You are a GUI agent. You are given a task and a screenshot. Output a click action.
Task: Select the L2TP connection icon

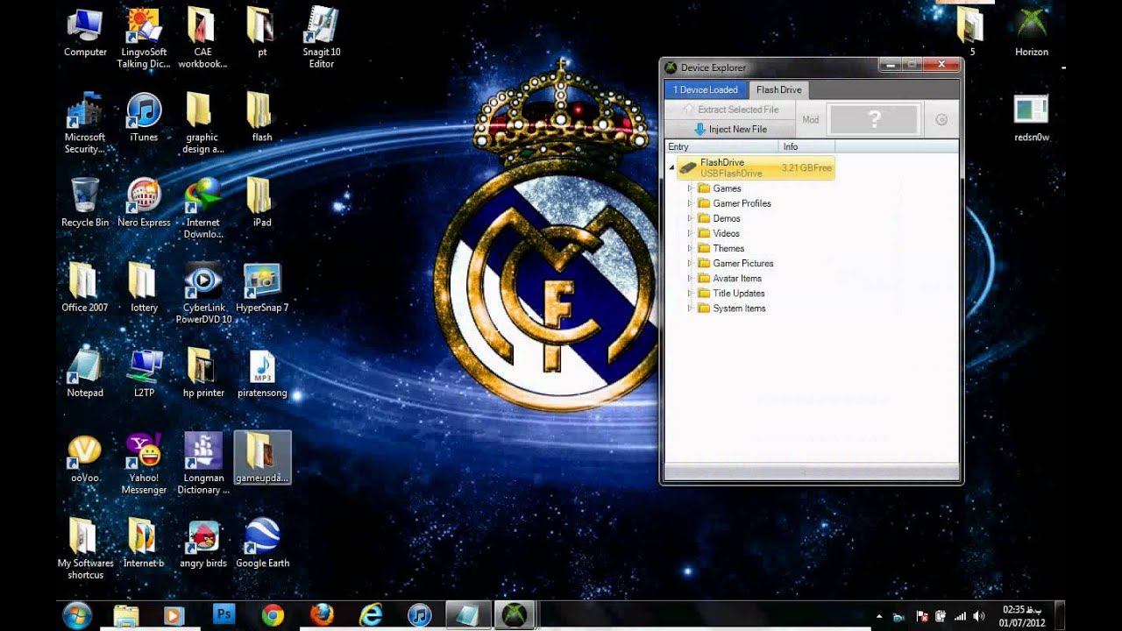144,373
